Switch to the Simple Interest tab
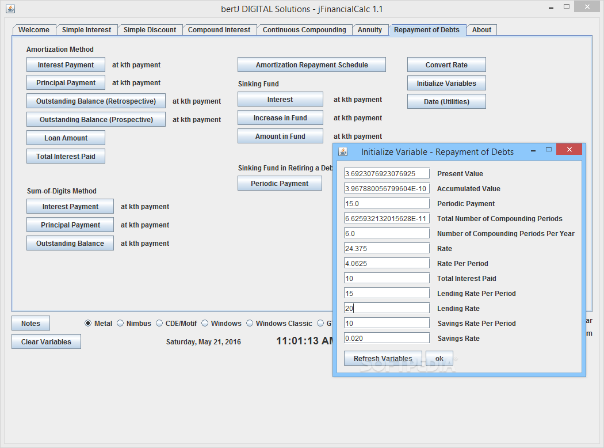This screenshot has width=604, height=448. [87, 30]
